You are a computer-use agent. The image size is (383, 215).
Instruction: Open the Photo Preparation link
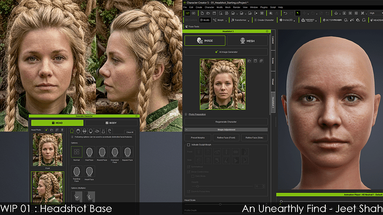(x=197, y=114)
